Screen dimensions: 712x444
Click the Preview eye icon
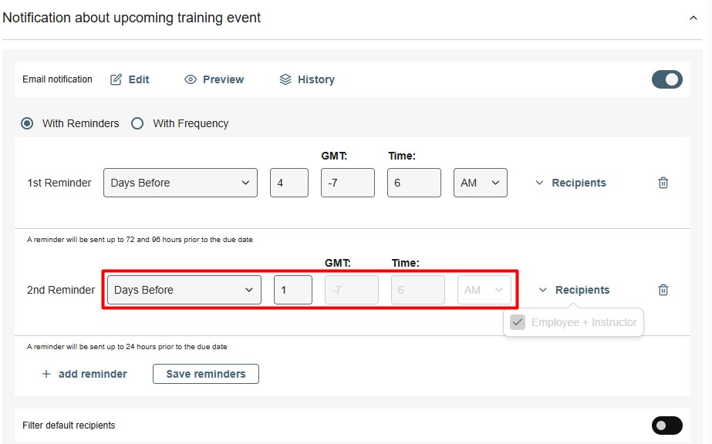pos(191,79)
